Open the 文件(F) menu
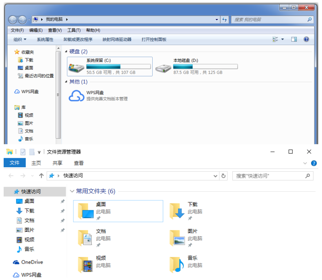The image size is (322, 280). [17, 30]
